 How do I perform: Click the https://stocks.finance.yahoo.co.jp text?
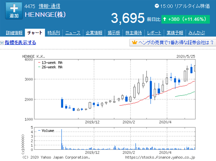pos(160,157)
